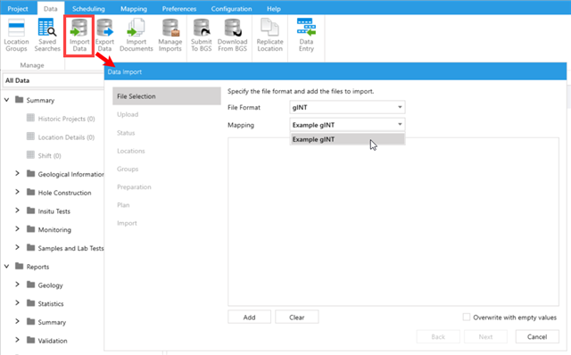Open the Configuration ribbon tab
The width and height of the screenshot is (571, 355).
pyautogui.click(x=231, y=8)
